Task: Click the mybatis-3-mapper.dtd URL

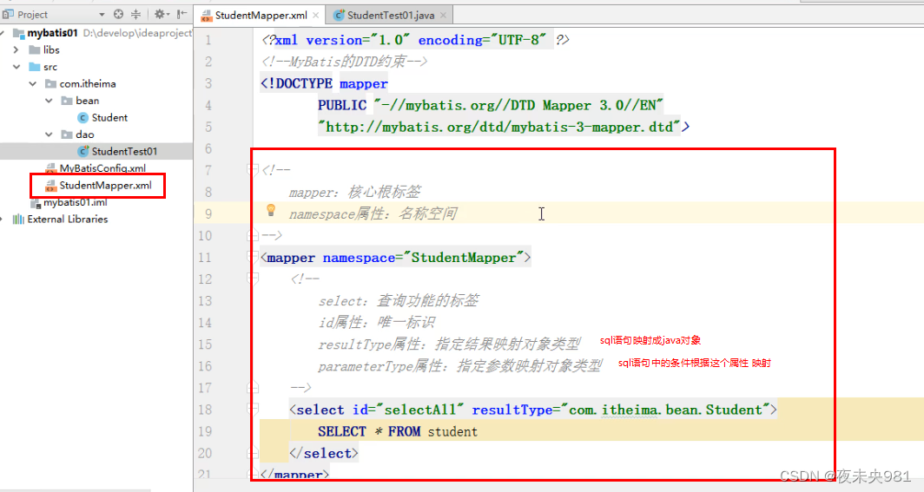Action: click(x=499, y=127)
